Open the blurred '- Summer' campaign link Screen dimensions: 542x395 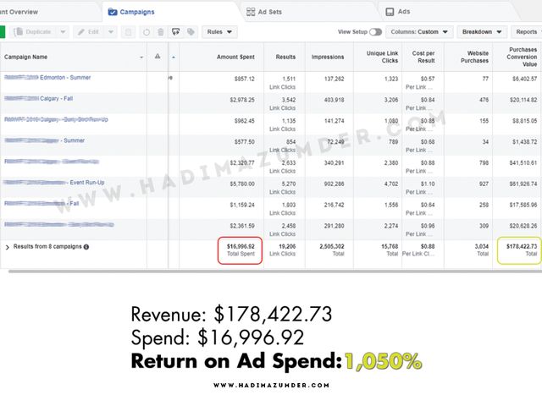point(44,140)
